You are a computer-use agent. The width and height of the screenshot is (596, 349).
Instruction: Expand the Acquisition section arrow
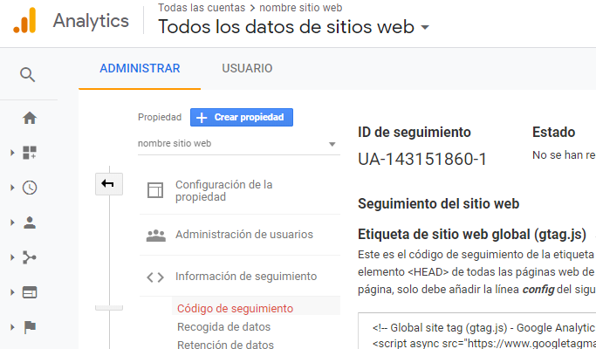pyautogui.click(x=12, y=257)
